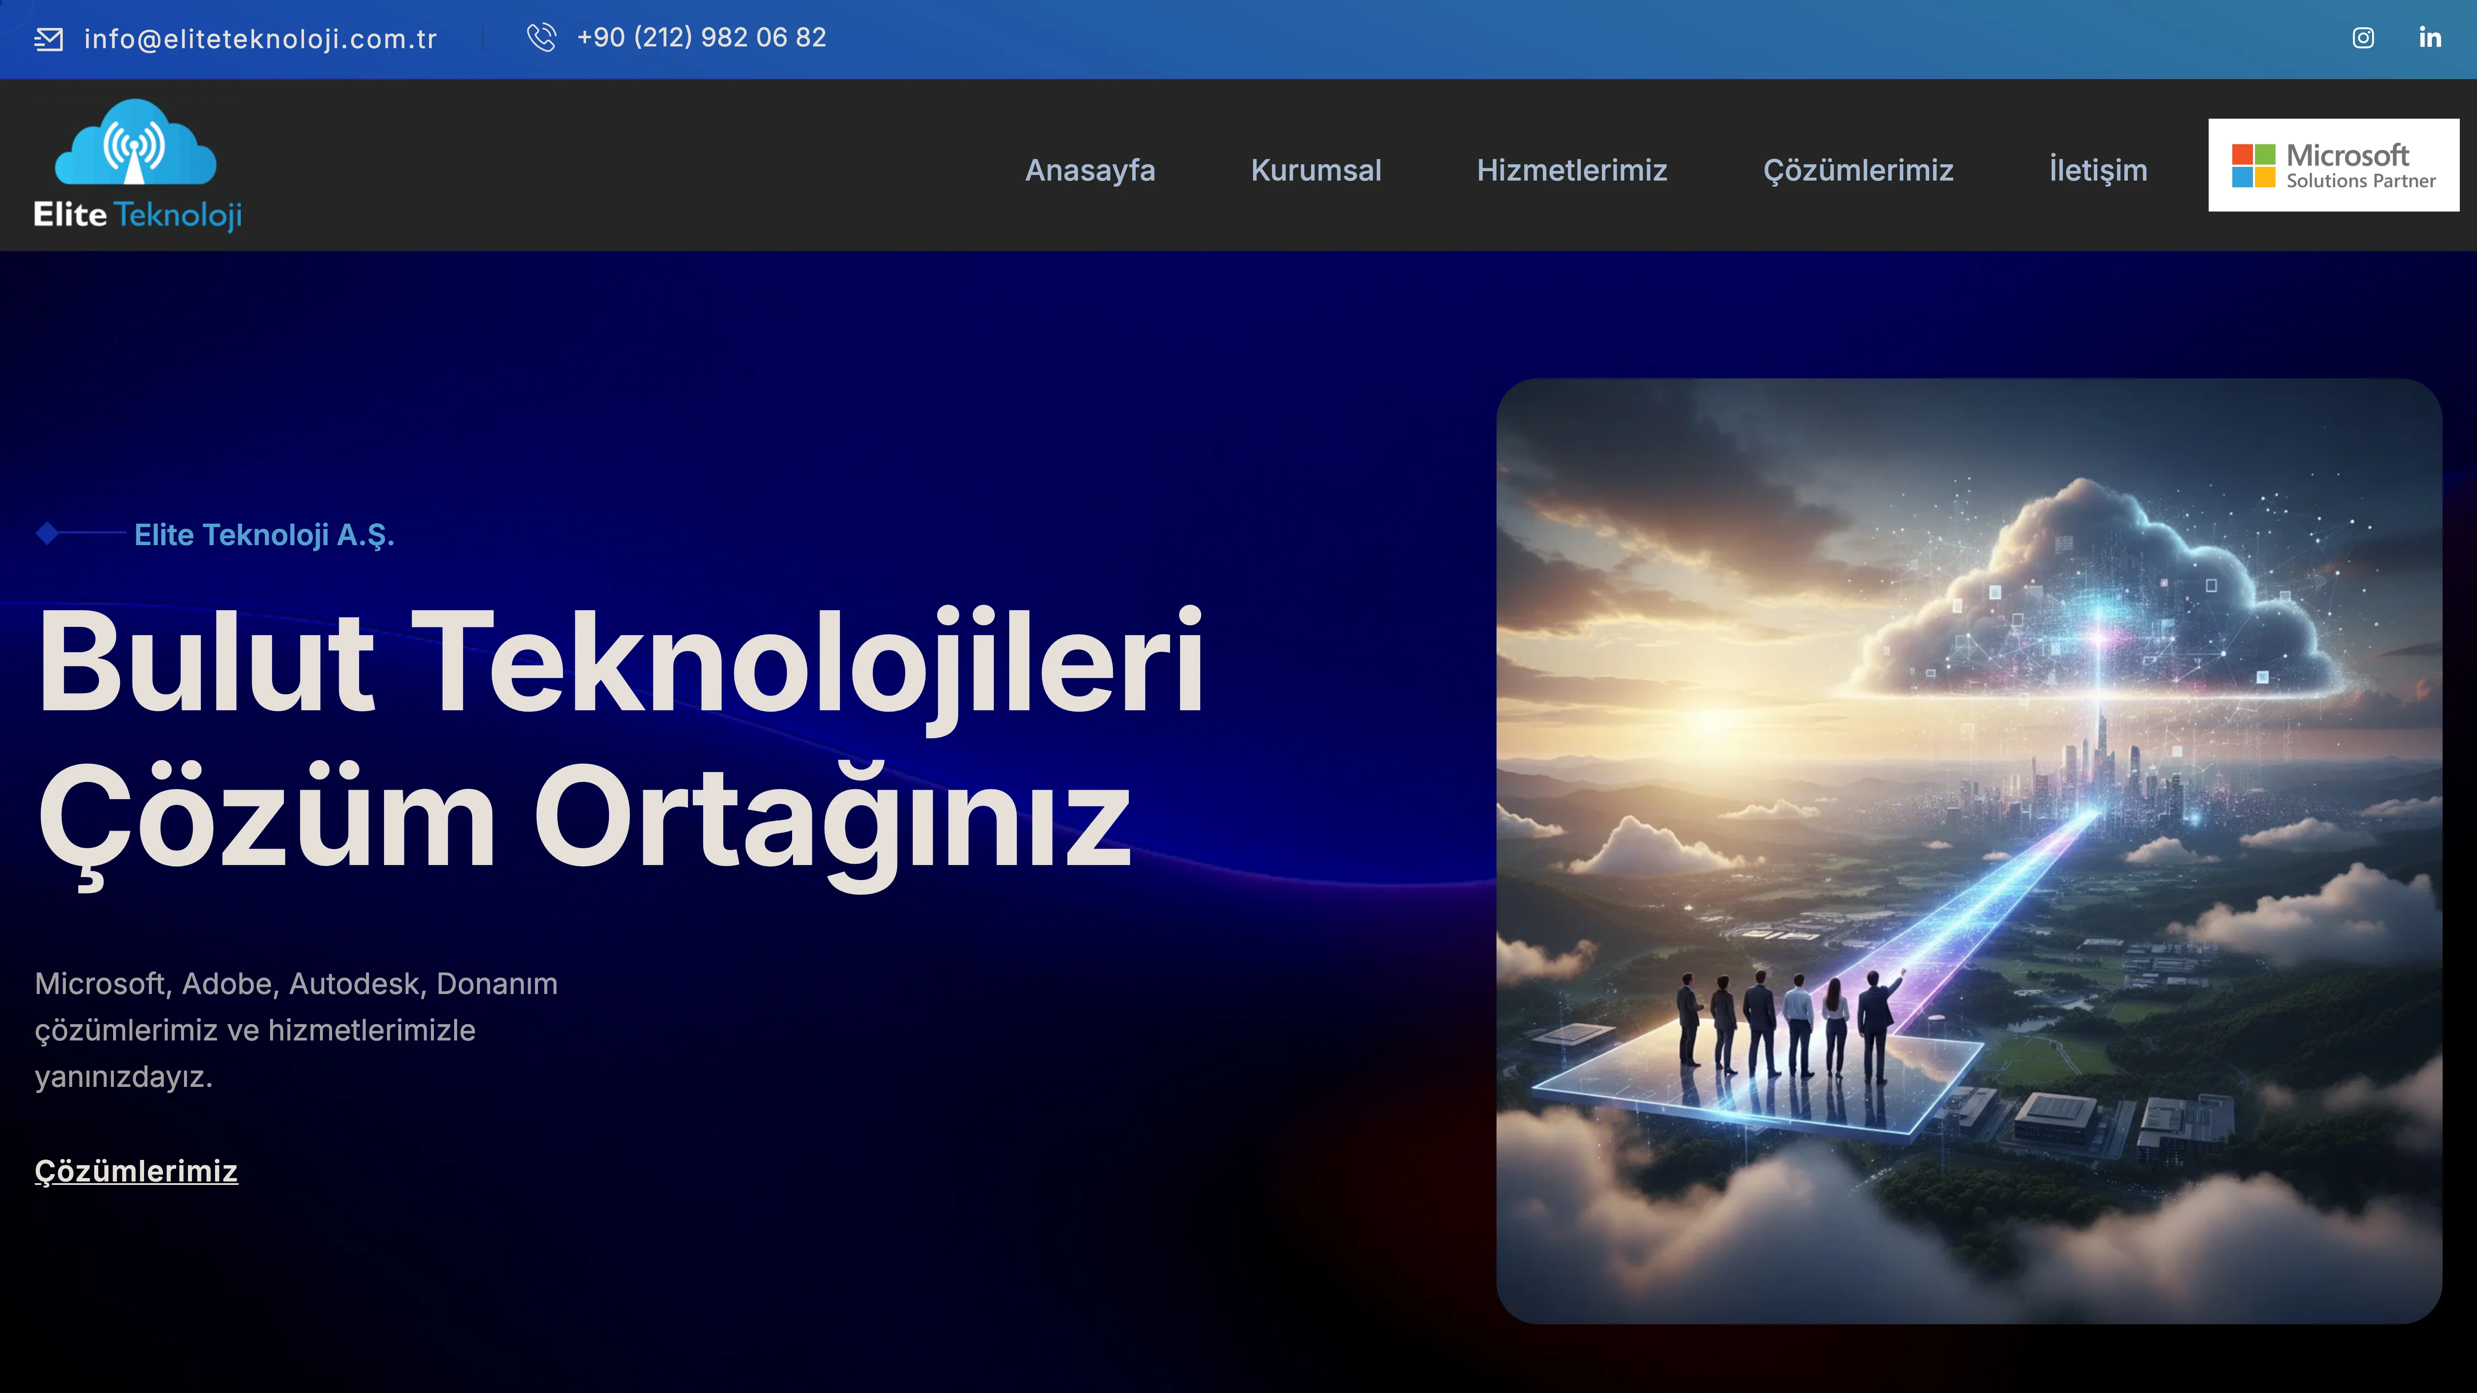The height and width of the screenshot is (1393, 2477).
Task: Click the Microsoft Solutions Partner badge
Action: (x=2334, y=166)
